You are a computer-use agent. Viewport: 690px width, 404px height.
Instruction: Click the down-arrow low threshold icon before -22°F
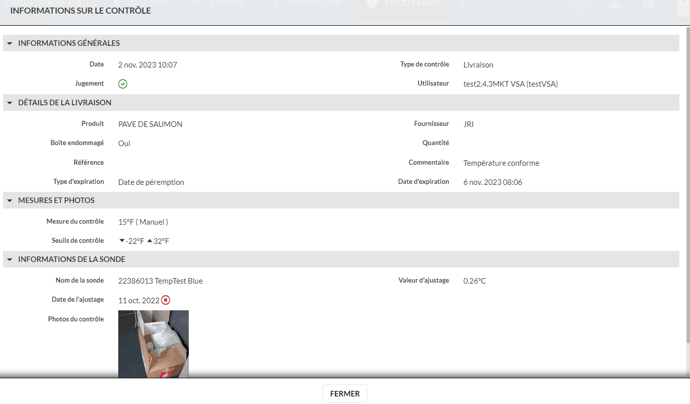(122, 241)
